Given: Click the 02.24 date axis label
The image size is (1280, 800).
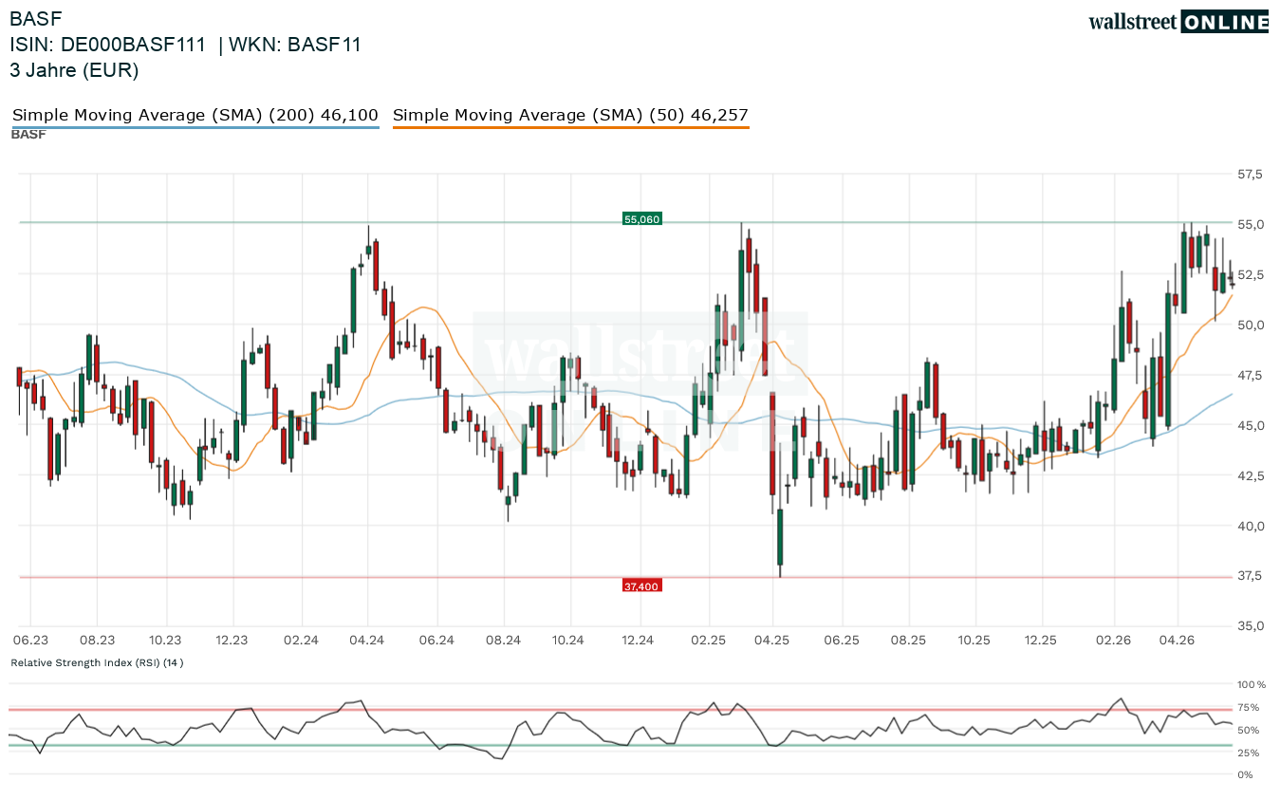Looking at the screenshot, I should coord(301,641).
